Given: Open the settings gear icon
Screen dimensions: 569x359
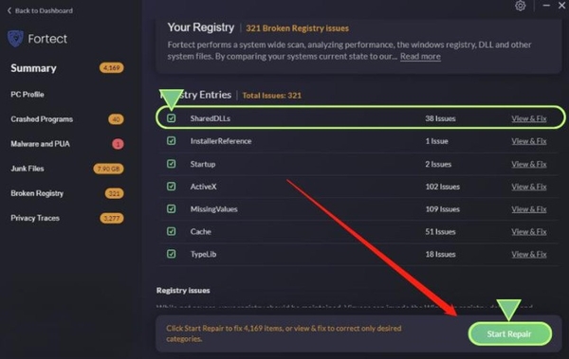Looking at the screenshot, I should point(521,6).
